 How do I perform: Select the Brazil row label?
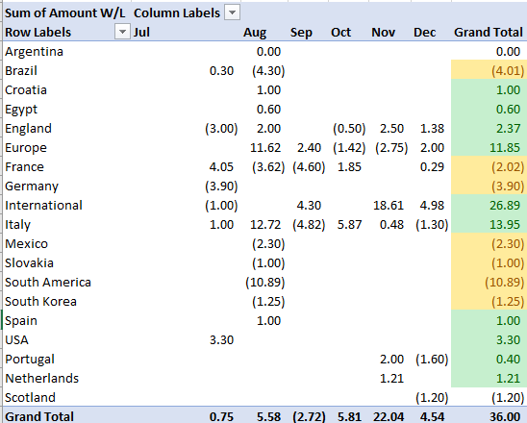click(x=21, y=70)
